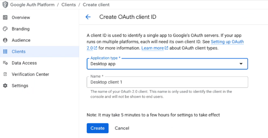Click the Audience person icon
Screen dimensions: 268x138
(x=5, y=40)
